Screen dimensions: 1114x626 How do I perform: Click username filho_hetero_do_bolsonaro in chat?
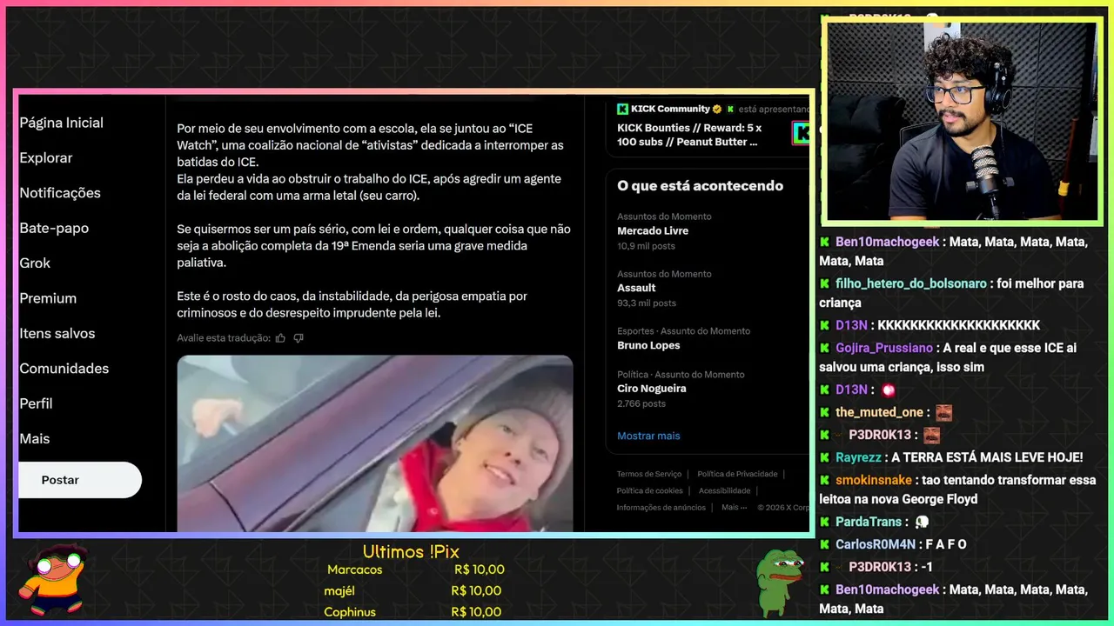(x=911, y=283)
